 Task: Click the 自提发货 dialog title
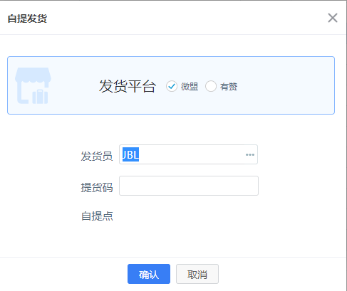click(27, 18)
